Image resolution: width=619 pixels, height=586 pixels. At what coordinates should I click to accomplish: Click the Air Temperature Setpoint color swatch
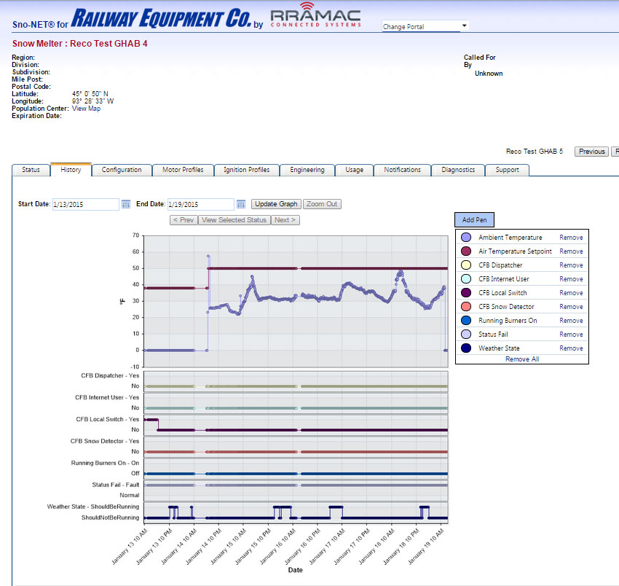(466, 251)
